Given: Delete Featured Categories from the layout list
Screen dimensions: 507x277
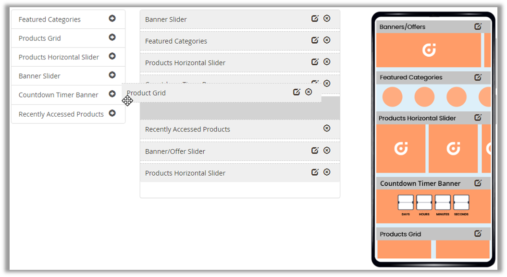Looking at the screenshot, I should [327, 40].
